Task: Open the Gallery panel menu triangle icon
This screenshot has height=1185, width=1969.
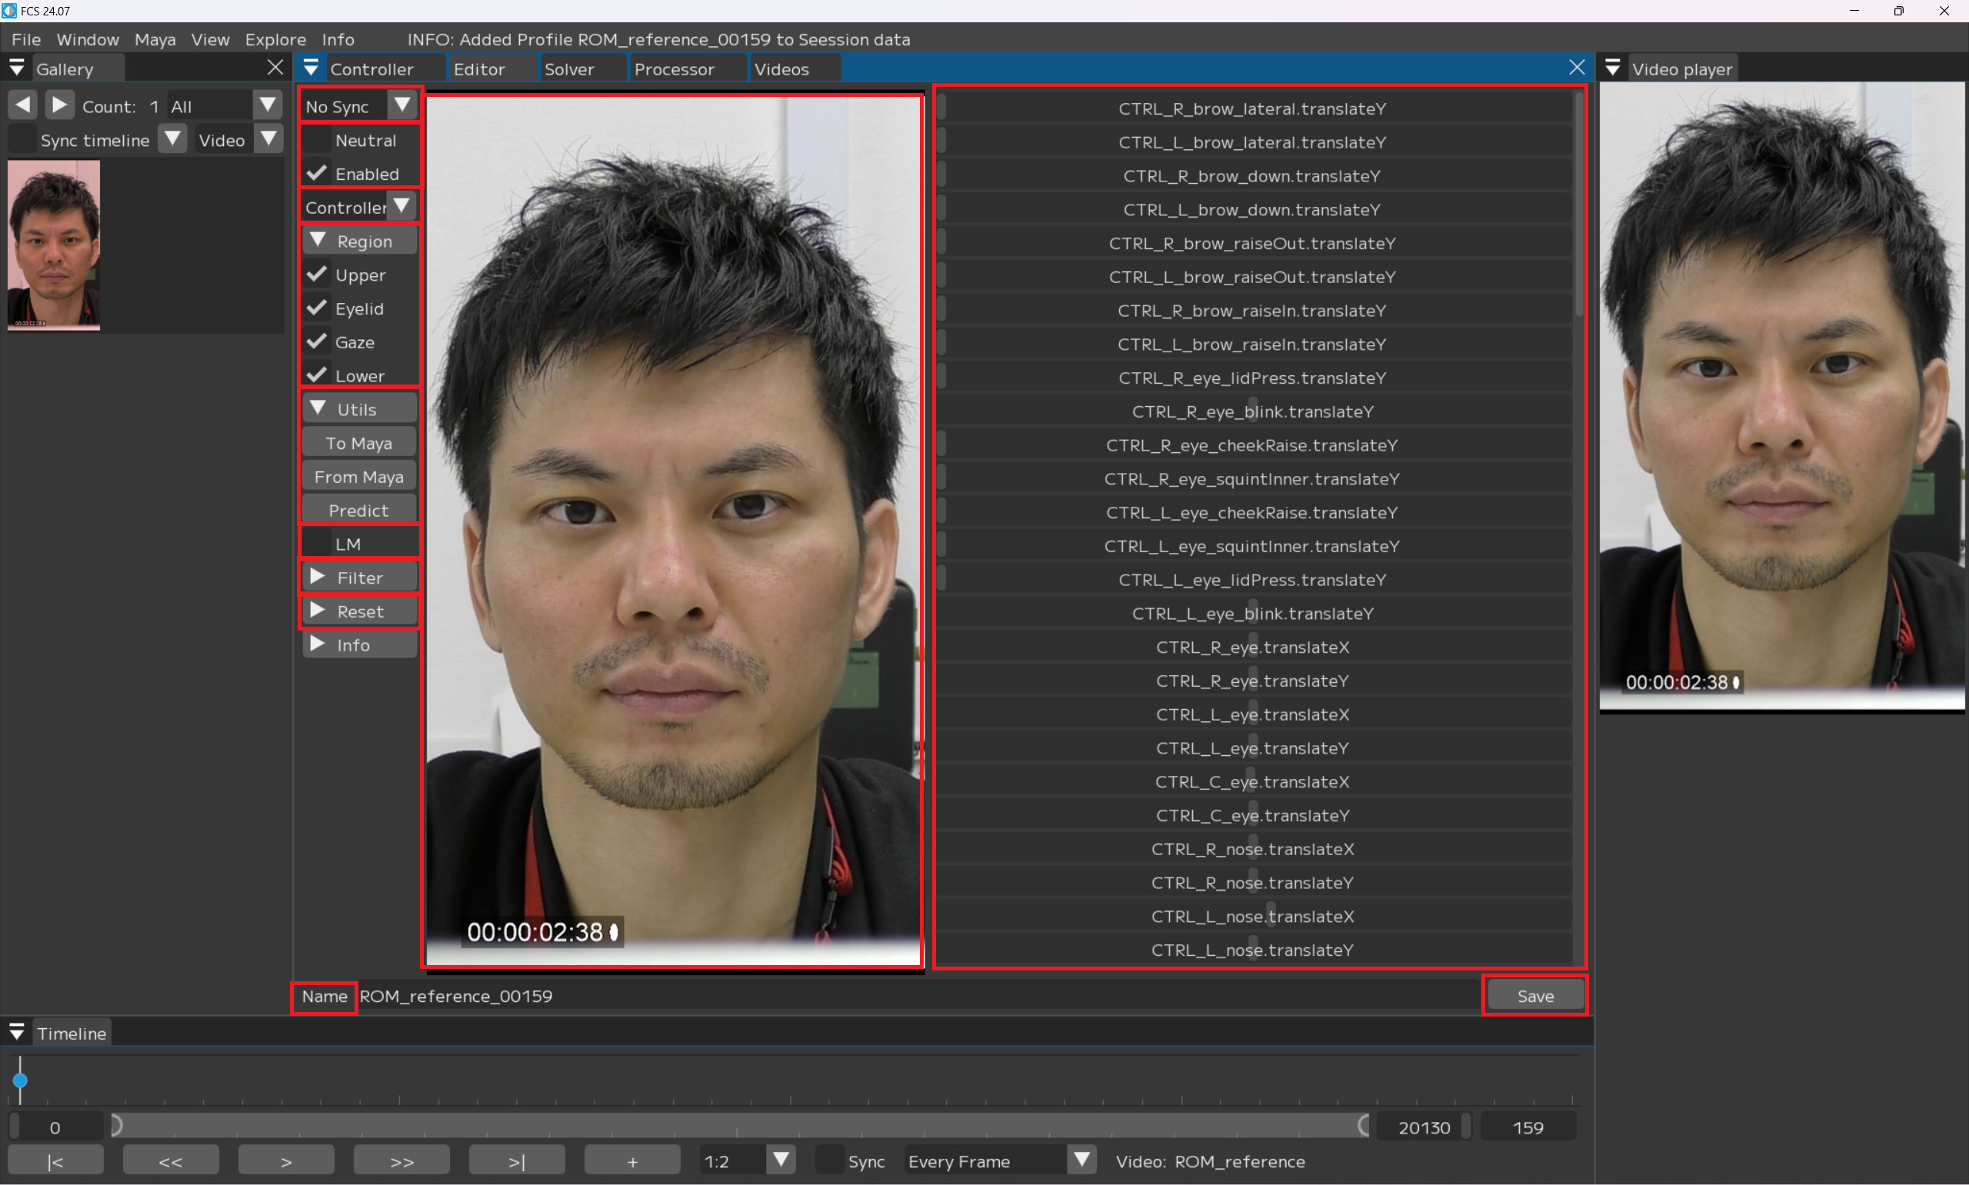Action: tap(17, 68)
